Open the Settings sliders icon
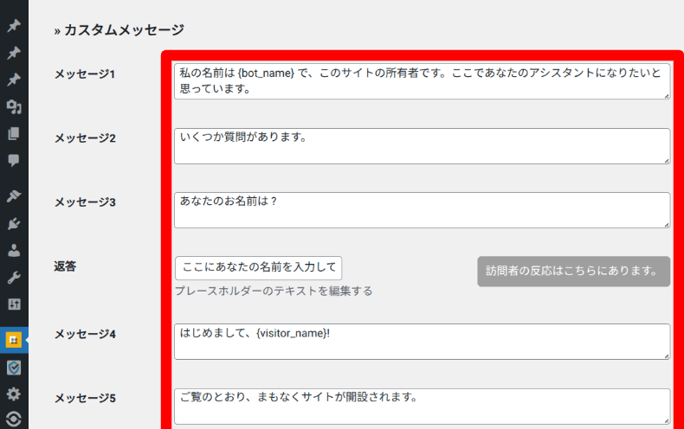Screen dimensions: 684x429 (x=14, y=304)
